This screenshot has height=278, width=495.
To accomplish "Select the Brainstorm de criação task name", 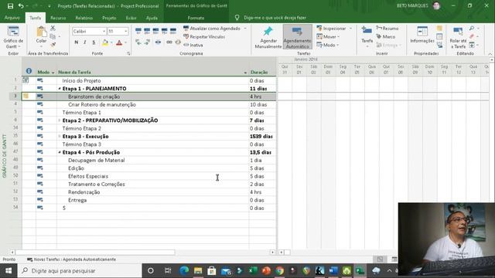I will 94,97.
